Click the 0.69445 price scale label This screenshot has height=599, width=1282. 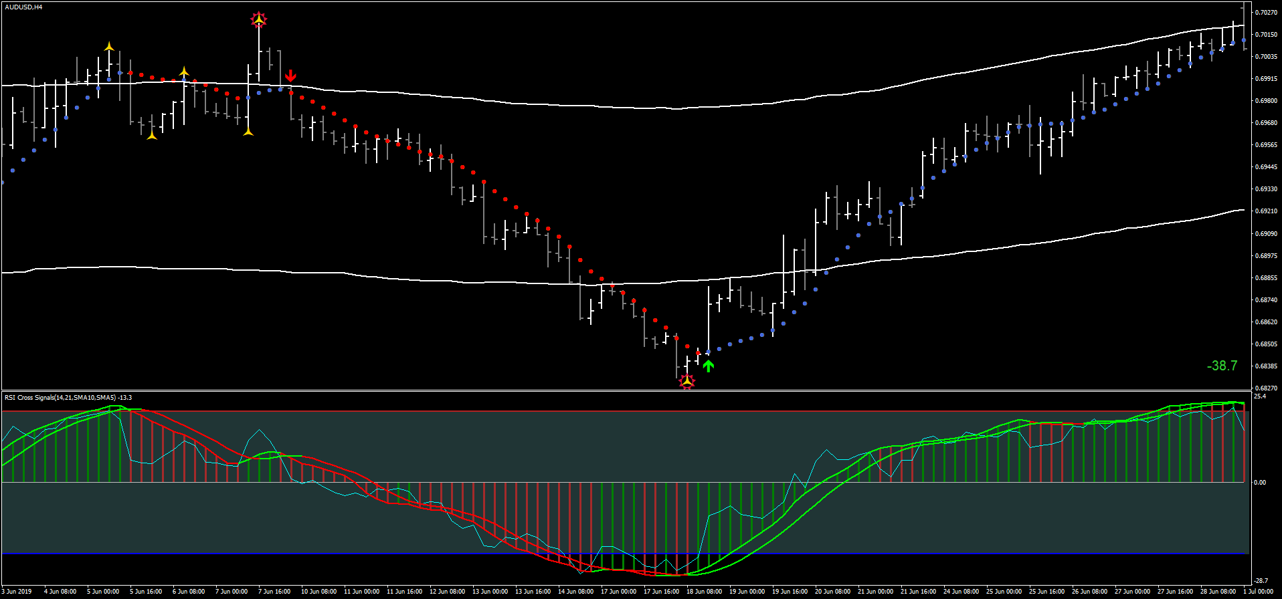point(1266,166)
